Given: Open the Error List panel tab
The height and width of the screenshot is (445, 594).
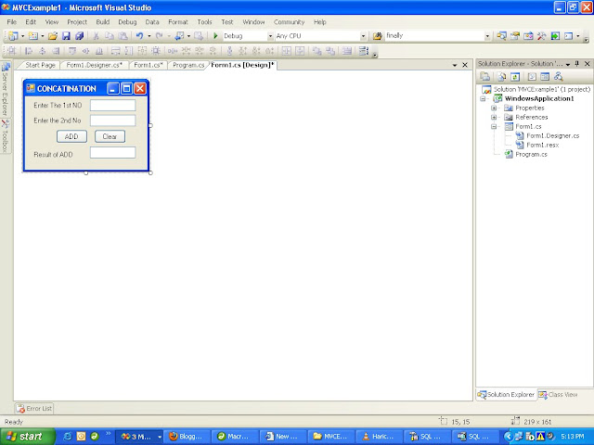Looking at the screenshot, I should (34, 409).
